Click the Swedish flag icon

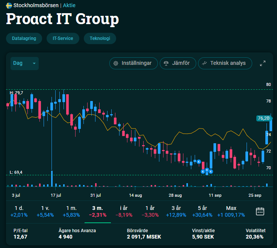(x=9, y=6)
